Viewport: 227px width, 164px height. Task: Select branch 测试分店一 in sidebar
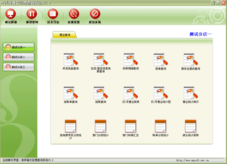(19, 47)
